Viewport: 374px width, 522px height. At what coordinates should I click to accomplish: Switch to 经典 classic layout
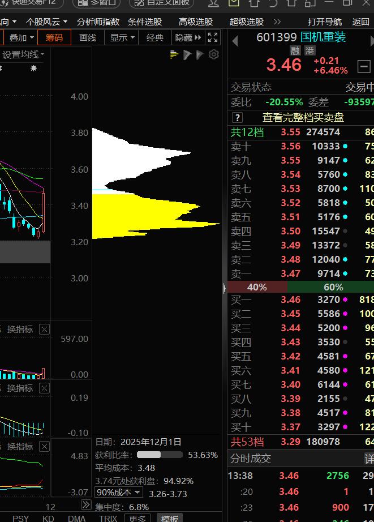154,37
